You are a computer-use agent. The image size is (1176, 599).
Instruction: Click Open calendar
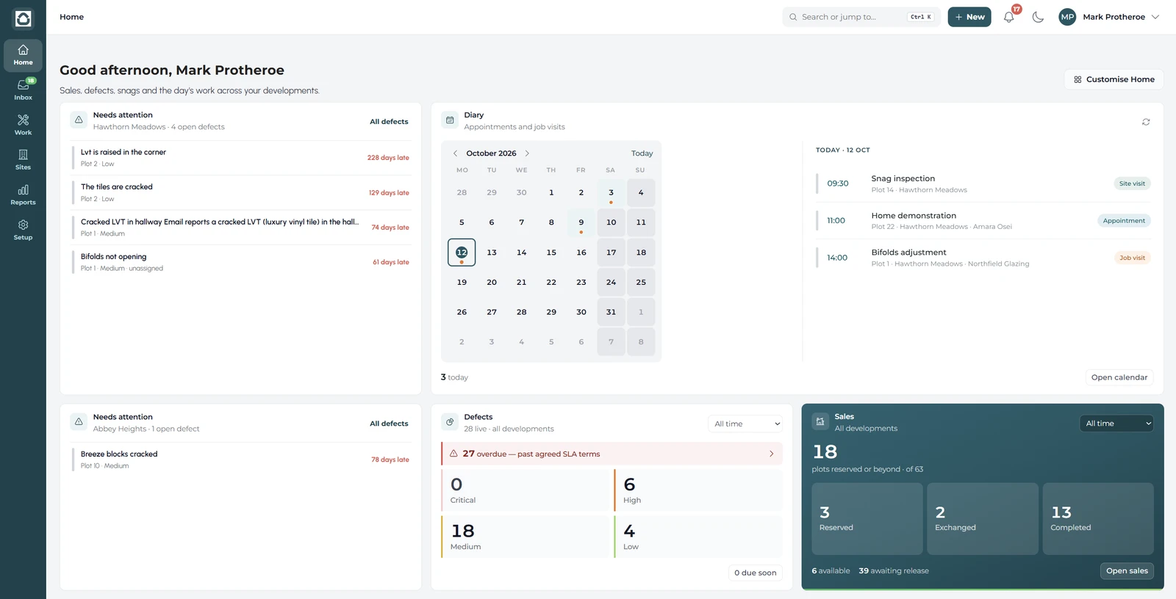click(x=1119, y=377)
